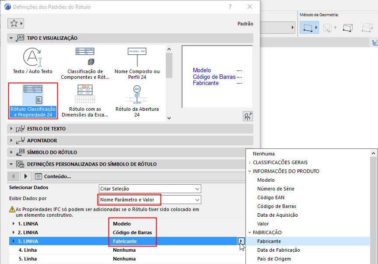Screen dimensions: 378x264
Task: Click the Modelo value in 1. LINHA
Action: coord(122,224)
